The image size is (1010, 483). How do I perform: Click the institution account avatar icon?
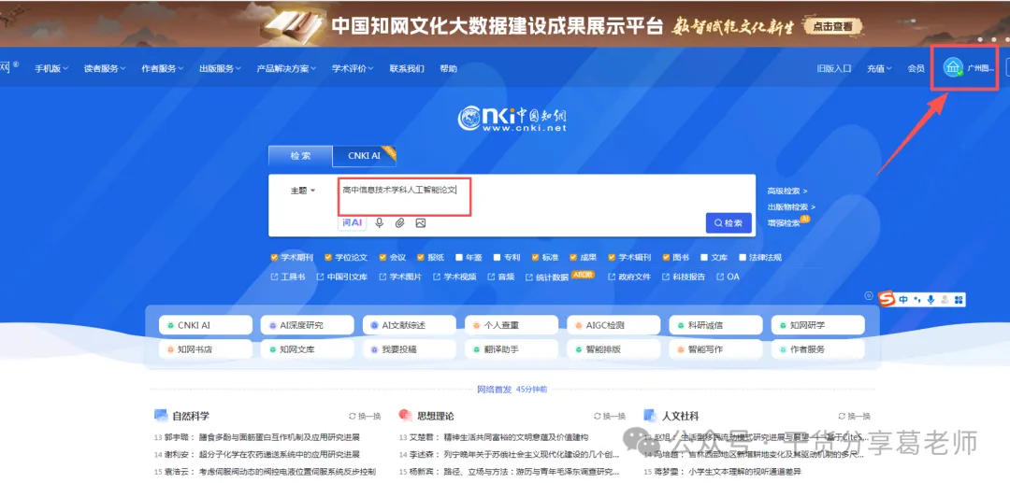(x=953, y=67)
